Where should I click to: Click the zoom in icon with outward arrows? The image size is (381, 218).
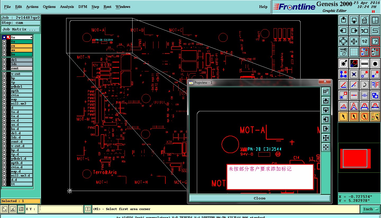[343, 41]
